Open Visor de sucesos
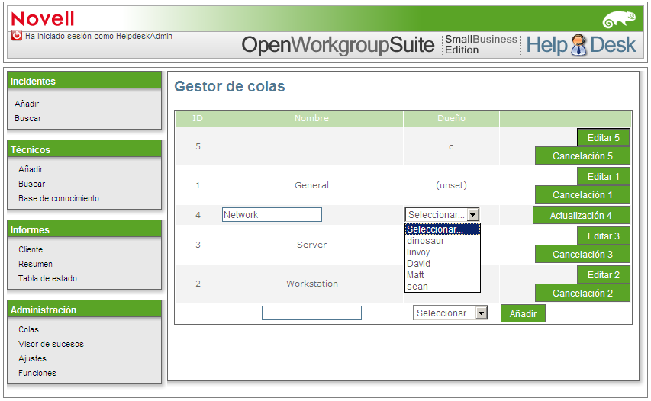Viewport: 651px width, 401px height. click(50, 344)
